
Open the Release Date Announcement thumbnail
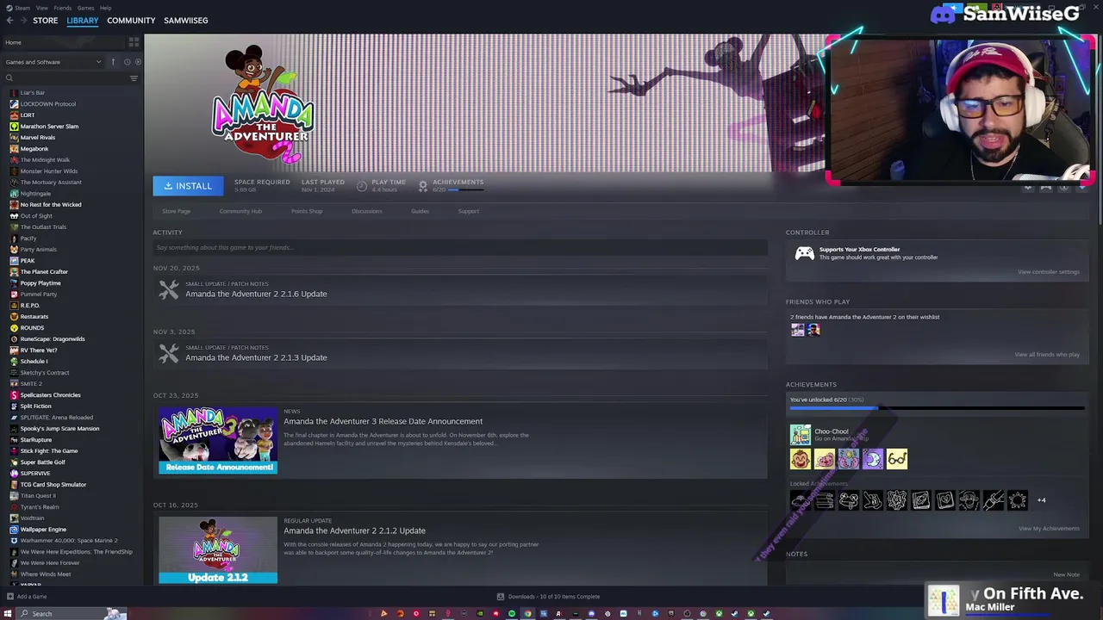pyautogui.click(x=218, y=441)
